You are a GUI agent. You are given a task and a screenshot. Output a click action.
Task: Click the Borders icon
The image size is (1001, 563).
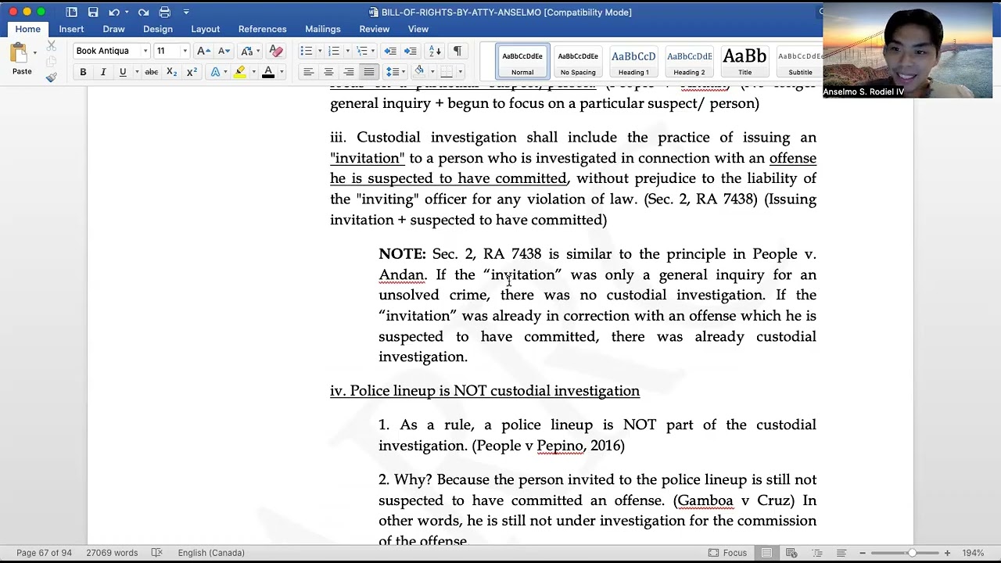click(x=446, y=72)
